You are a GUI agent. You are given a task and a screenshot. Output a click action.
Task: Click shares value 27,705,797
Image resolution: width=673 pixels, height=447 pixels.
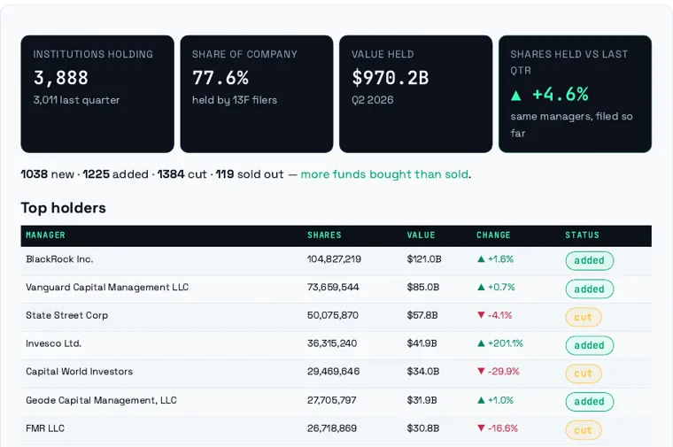332,400
